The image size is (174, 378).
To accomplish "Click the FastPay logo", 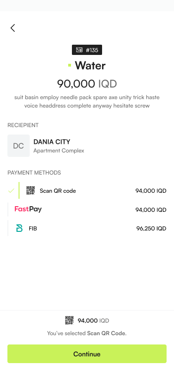I will click(28, 209).
